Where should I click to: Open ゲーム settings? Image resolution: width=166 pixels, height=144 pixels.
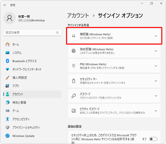32,111
